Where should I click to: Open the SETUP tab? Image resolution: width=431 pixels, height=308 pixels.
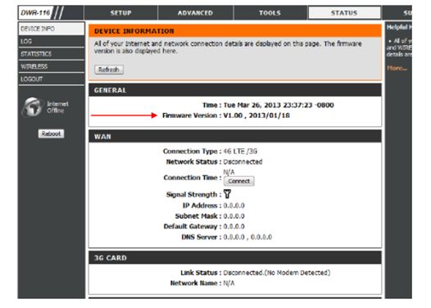coord(120,13)
